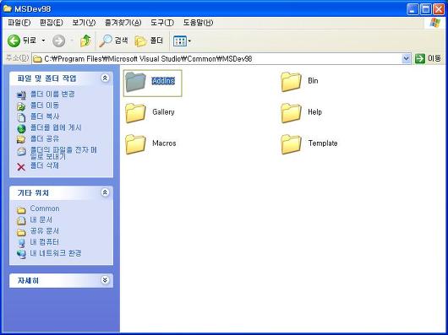This screenshot has width=448, height=335.
Task: Go up one folder level icon
Action: 85,41
